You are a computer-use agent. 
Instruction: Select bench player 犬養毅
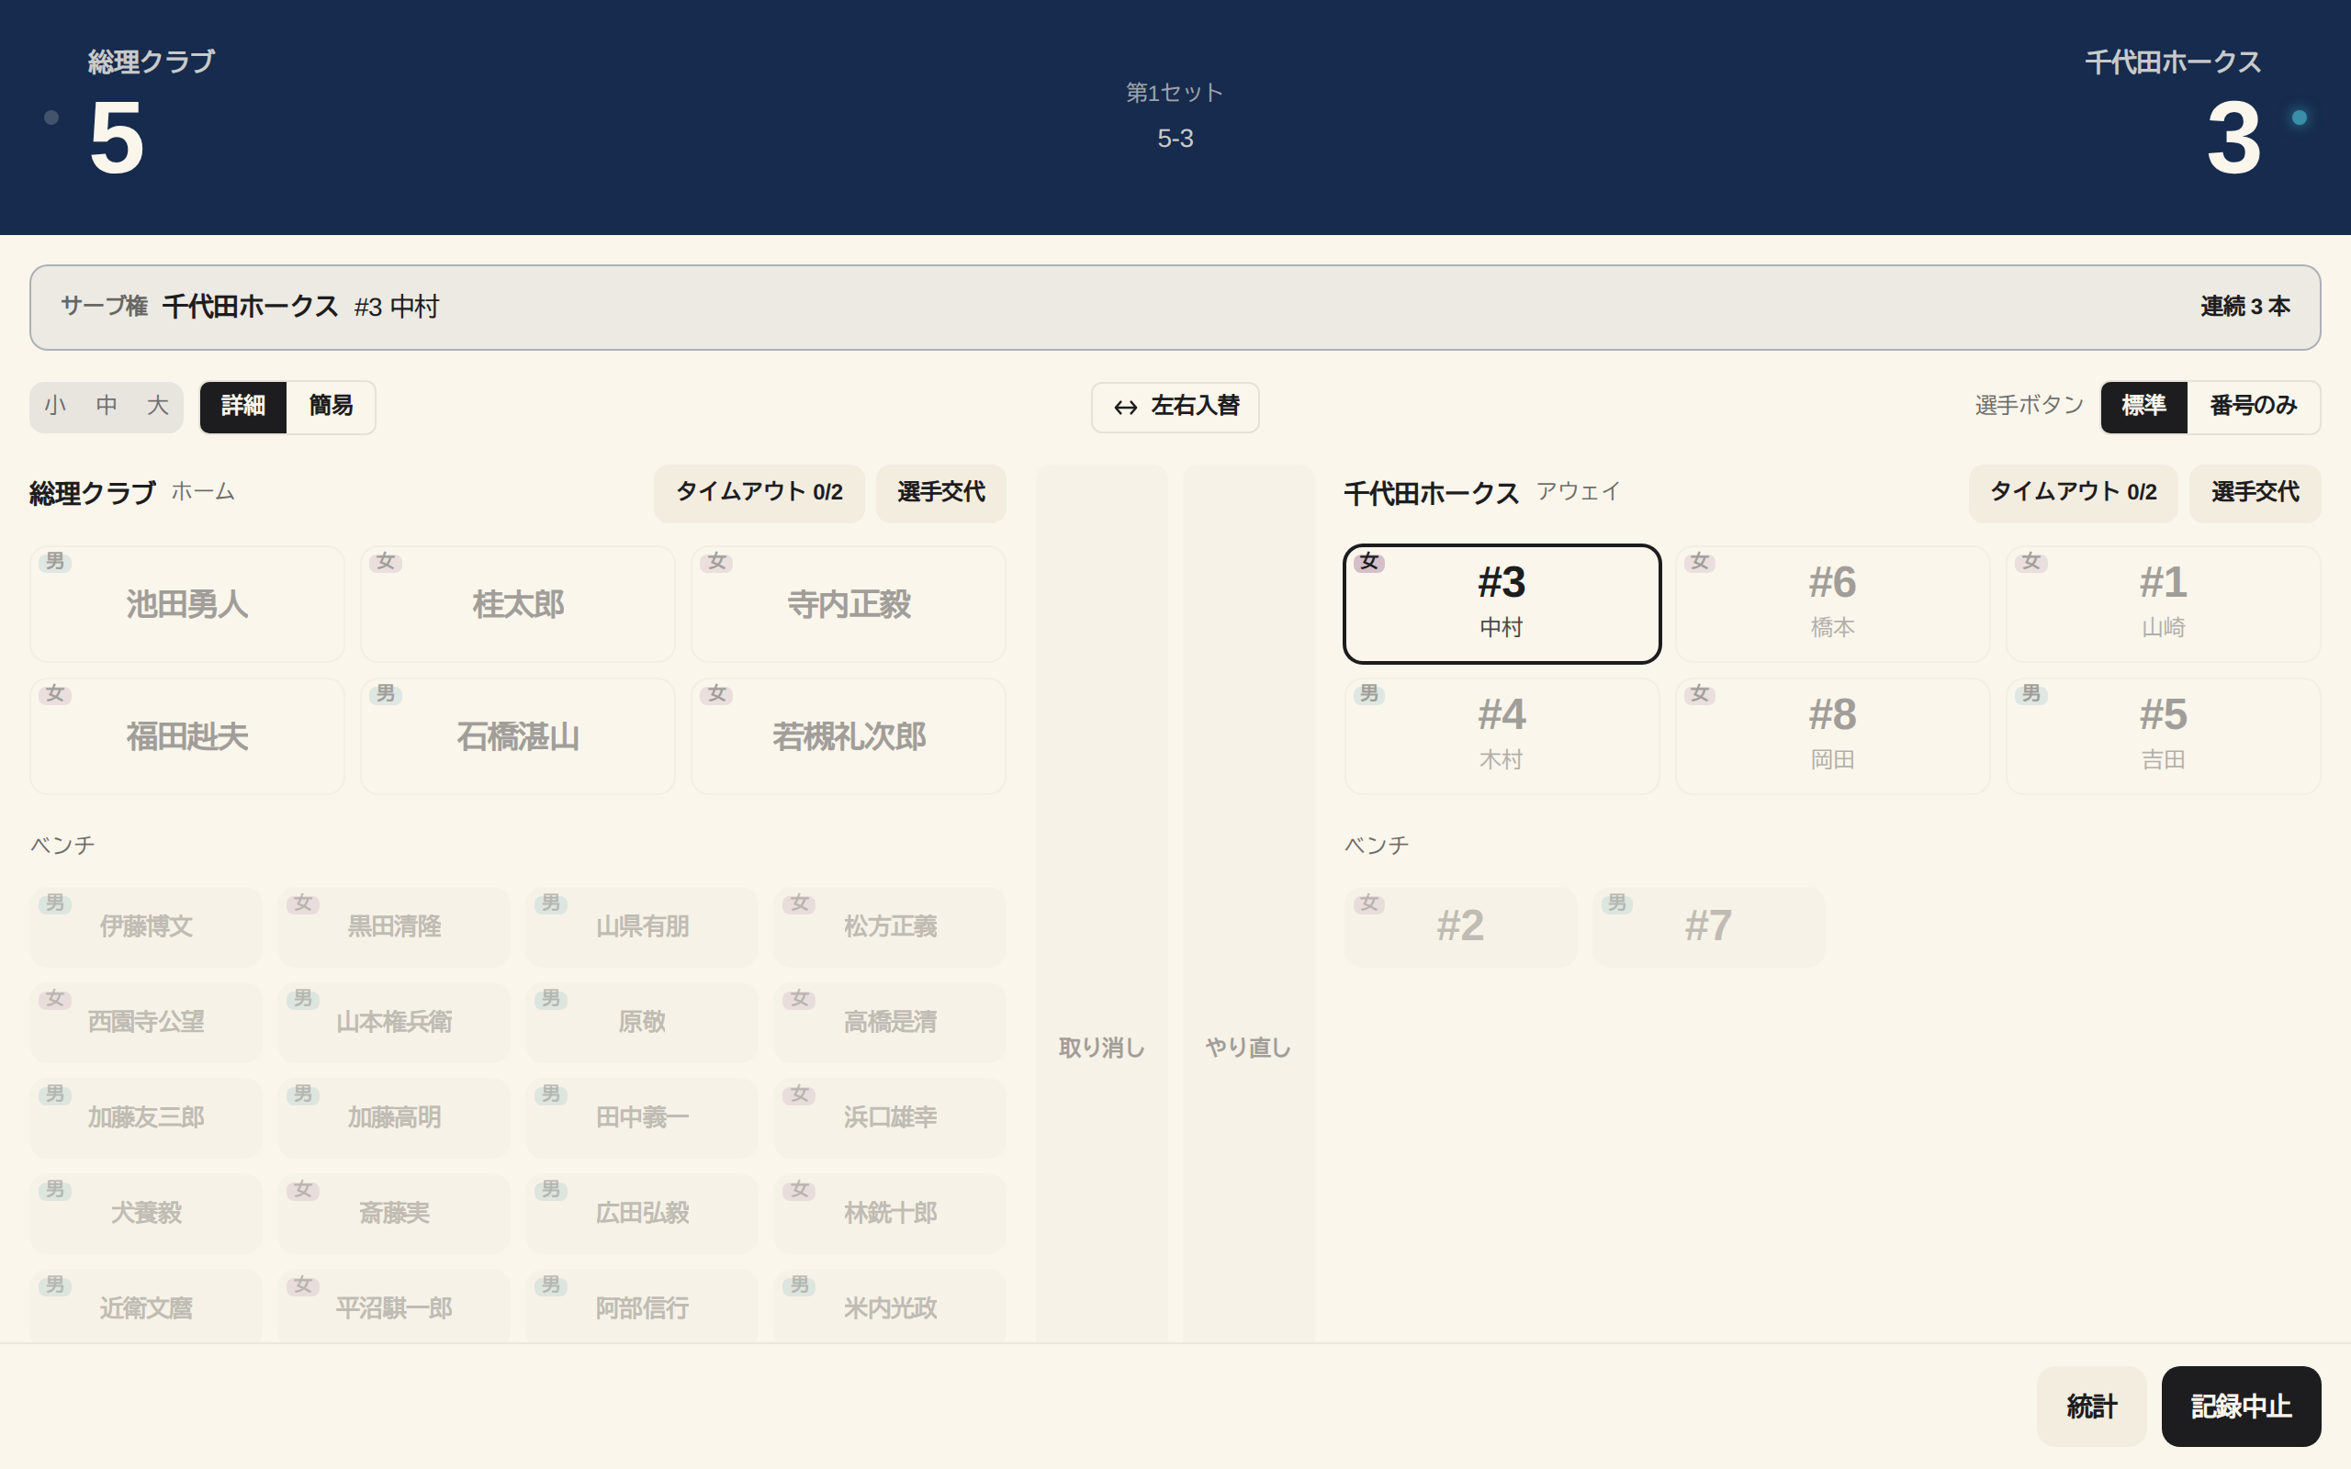point(146,1213)
